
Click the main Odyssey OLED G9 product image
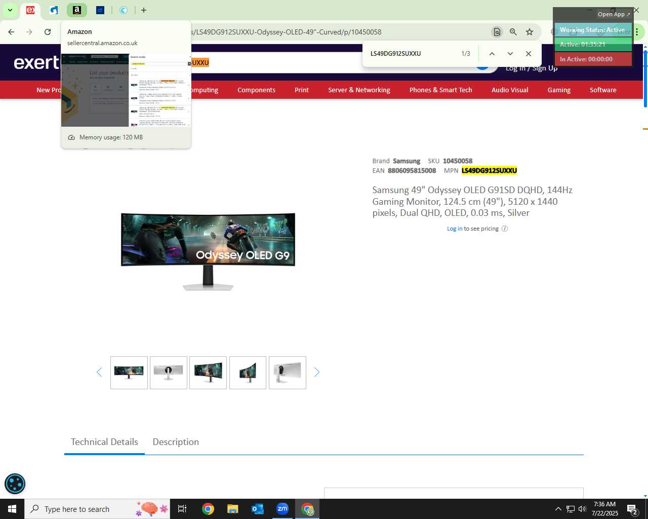click(208, 251)
